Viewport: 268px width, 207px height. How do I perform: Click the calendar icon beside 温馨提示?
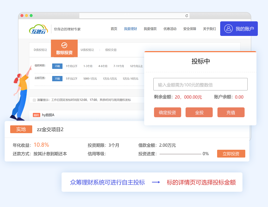(34, 100)
